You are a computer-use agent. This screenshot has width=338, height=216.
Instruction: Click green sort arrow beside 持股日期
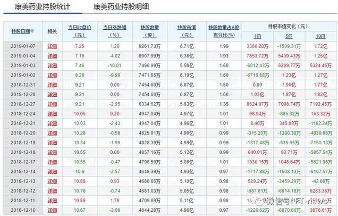click(x=32, y=31)
